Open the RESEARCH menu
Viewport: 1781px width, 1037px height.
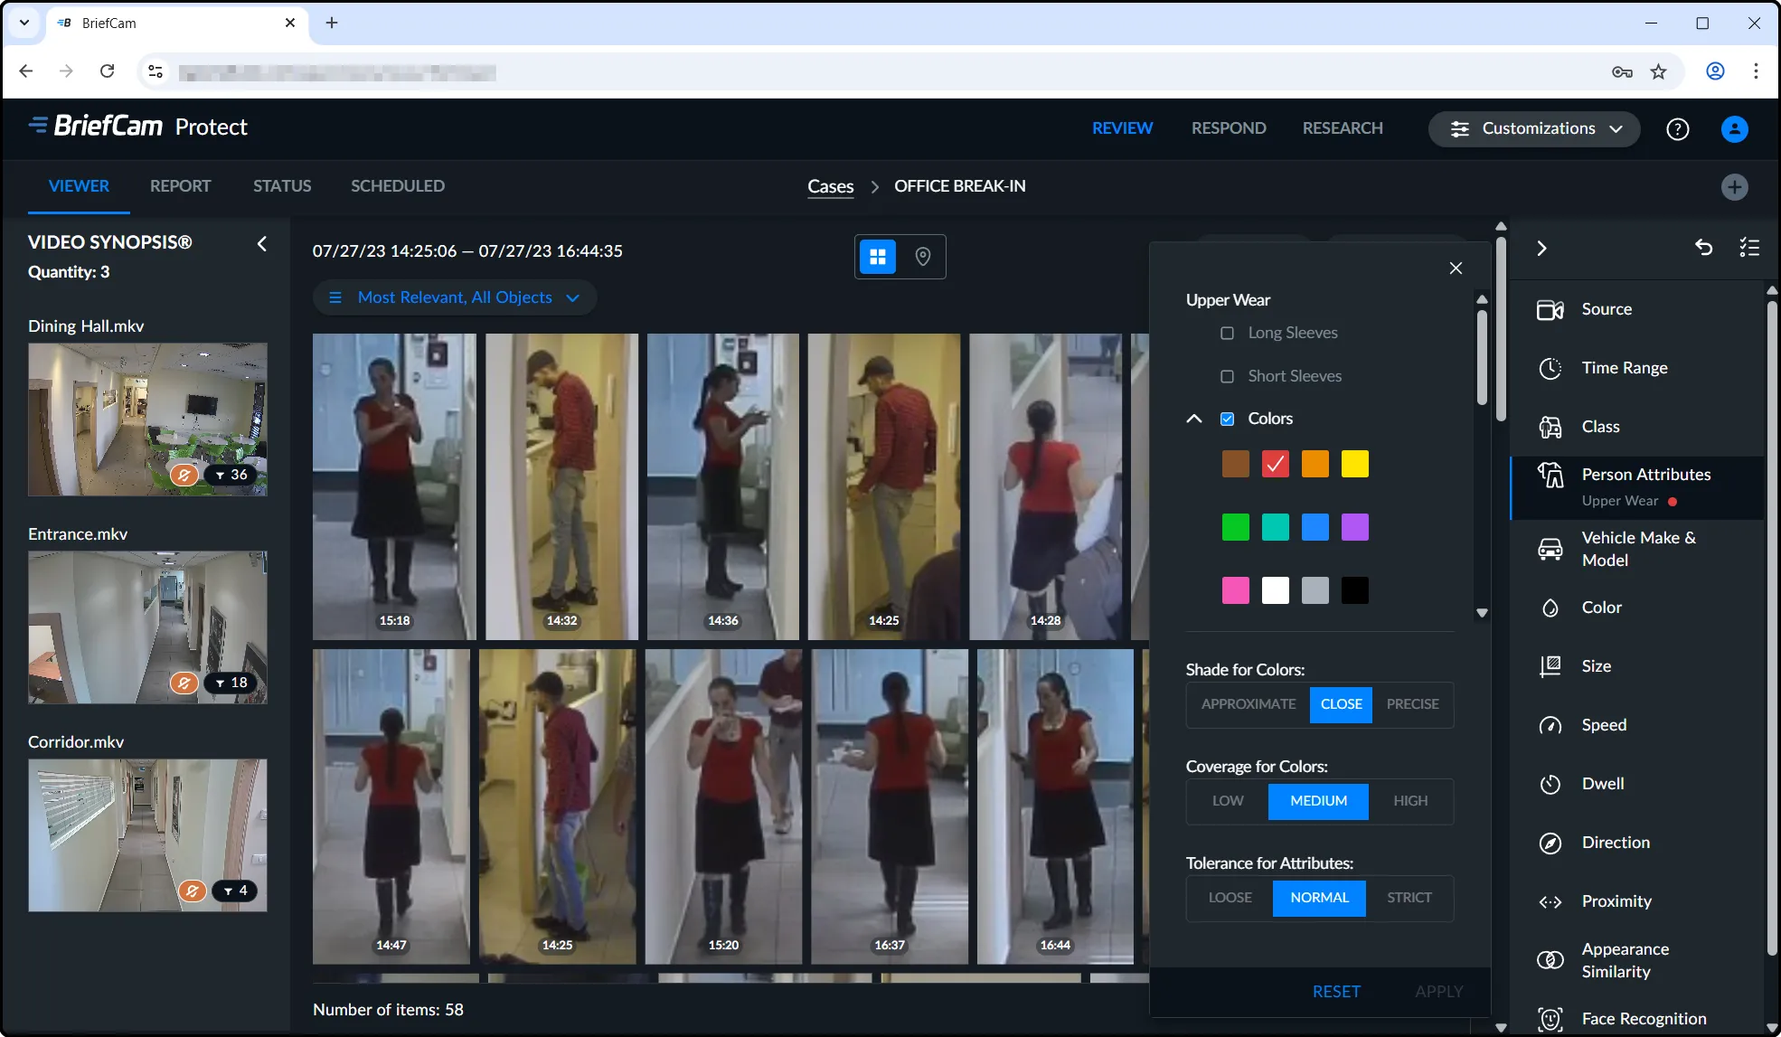coord(1342,128)
